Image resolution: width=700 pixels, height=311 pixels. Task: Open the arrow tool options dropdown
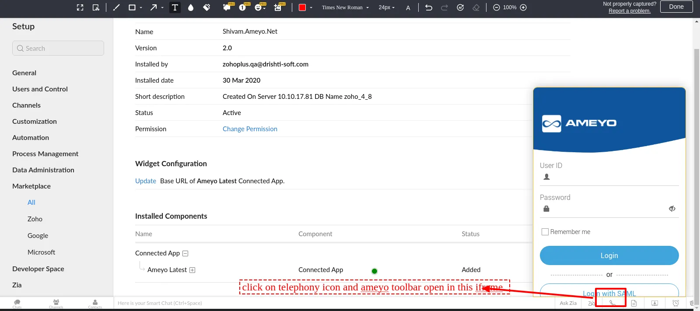(162, 7)
